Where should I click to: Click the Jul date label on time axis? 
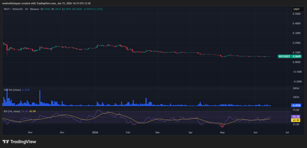pyautogui.click(x=287, y=132)
